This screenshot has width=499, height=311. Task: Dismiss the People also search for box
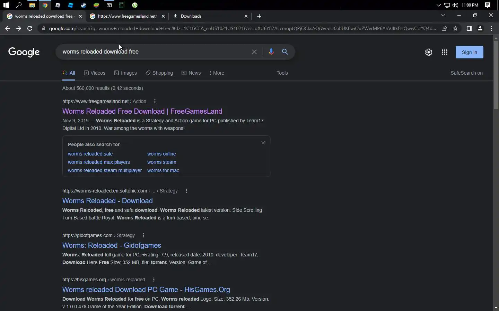pos(263,143)
